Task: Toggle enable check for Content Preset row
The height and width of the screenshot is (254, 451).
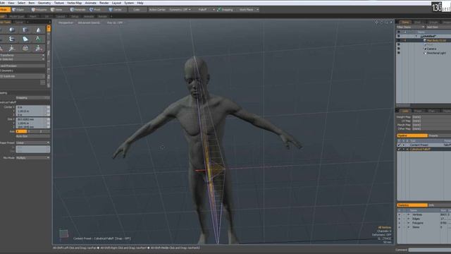Action: pyautogui.click(x=399, y=145)
